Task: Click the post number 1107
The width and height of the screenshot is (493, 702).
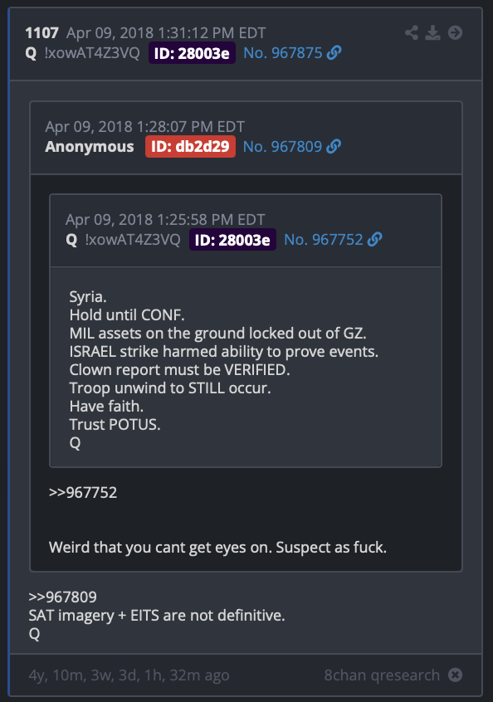Action: tap(42, 33)
